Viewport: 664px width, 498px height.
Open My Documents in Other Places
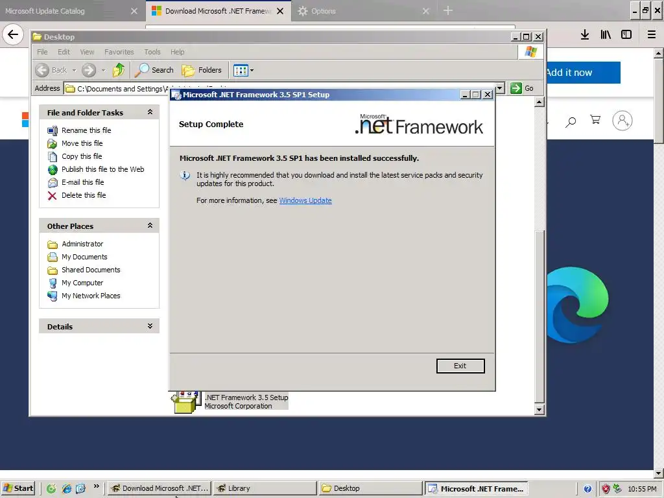click(x=84, y=257)
